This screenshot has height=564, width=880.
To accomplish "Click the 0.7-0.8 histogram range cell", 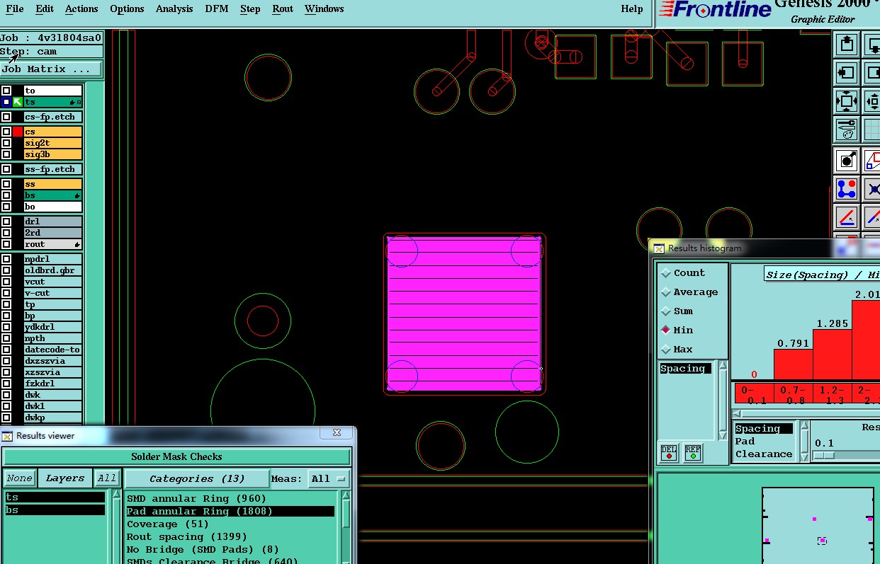I will coord(793,393).
